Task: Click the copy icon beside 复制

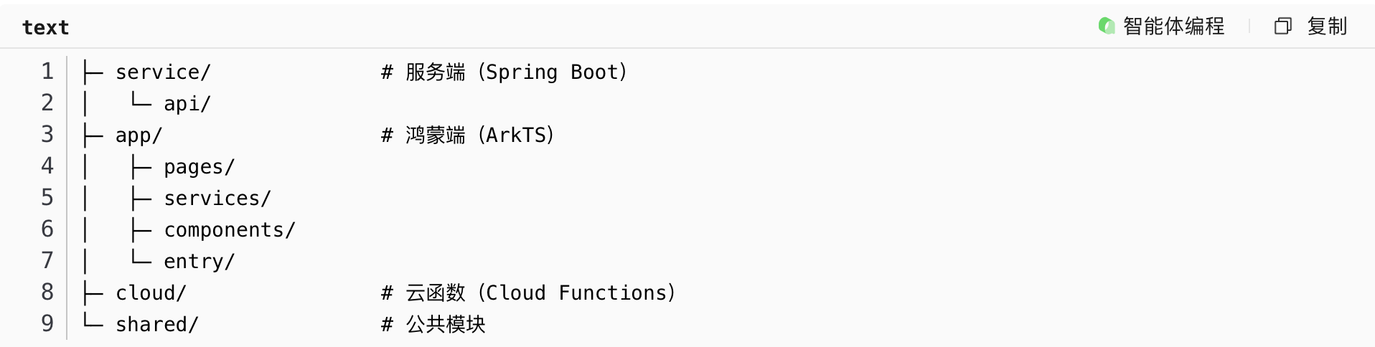Action: pyautogui.click(x=1282, y=27)
